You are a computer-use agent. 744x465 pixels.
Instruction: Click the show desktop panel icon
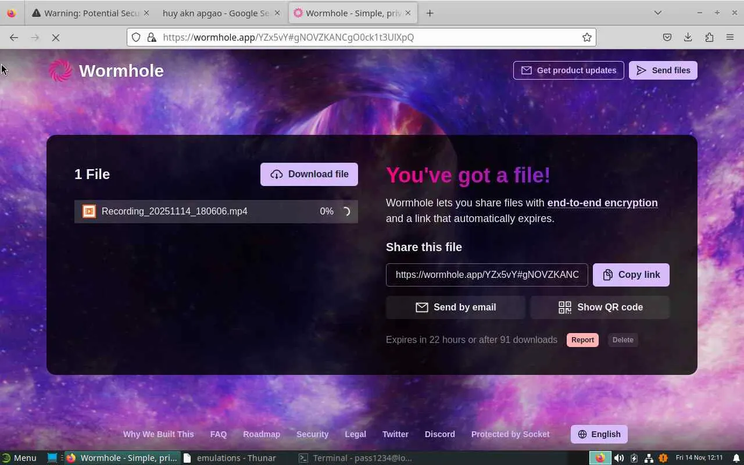52,458
